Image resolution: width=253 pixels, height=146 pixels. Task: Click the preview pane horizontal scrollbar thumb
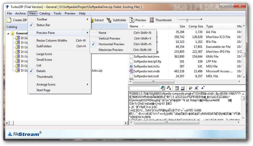[x=167, y=122]
